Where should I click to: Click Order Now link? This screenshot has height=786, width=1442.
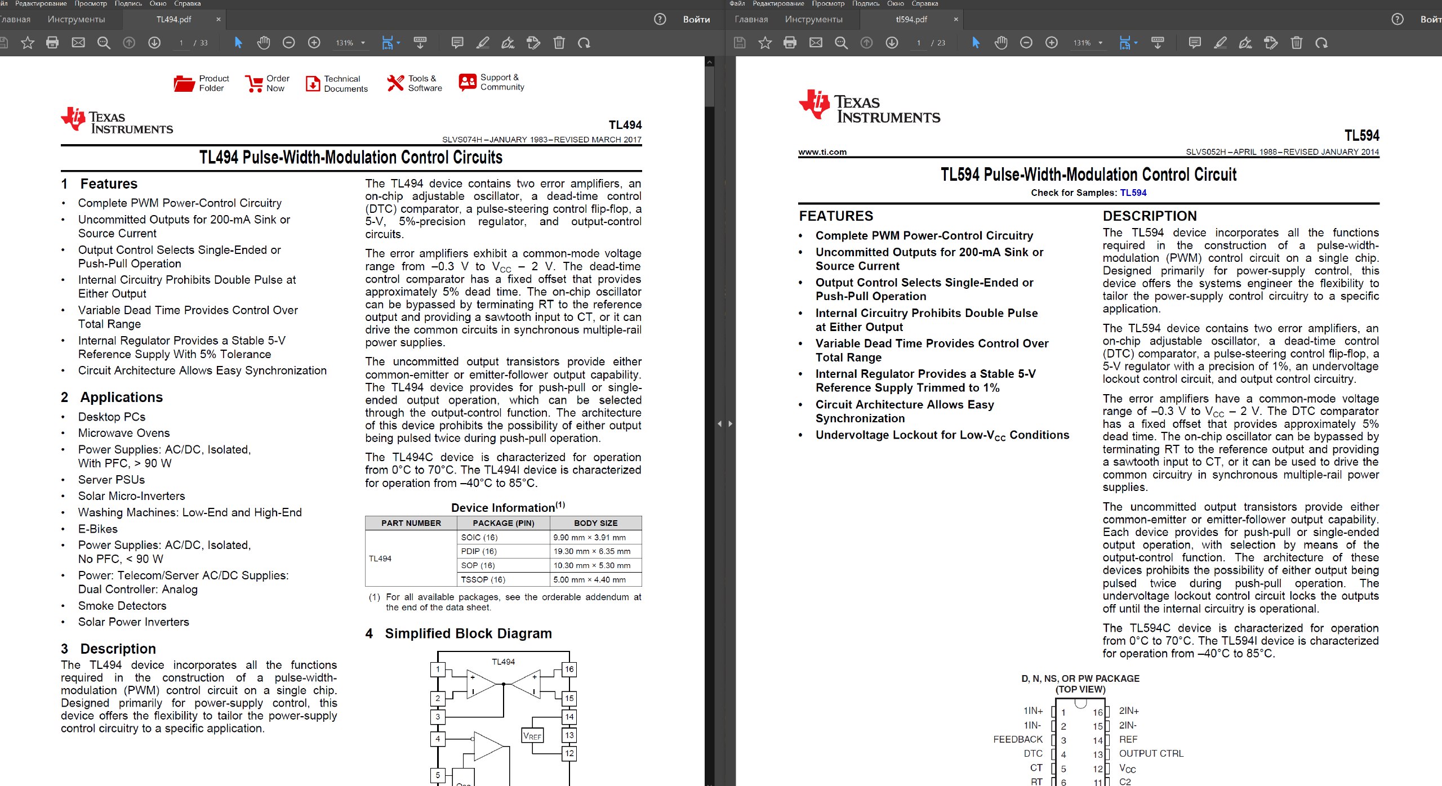[x=267, y=83]
